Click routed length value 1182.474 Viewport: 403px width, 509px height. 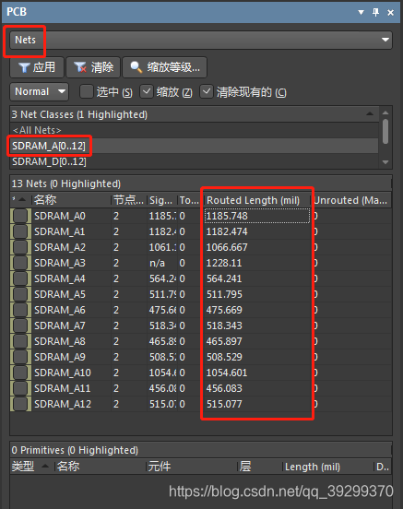(x=227, y=231)
